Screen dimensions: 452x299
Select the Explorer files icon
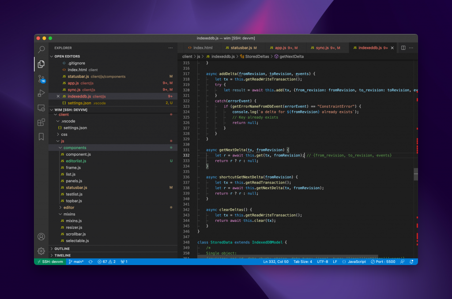click(41, 64)
